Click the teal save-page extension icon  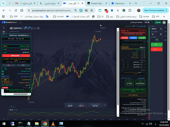pyautogui.click(x=100, y=10)
